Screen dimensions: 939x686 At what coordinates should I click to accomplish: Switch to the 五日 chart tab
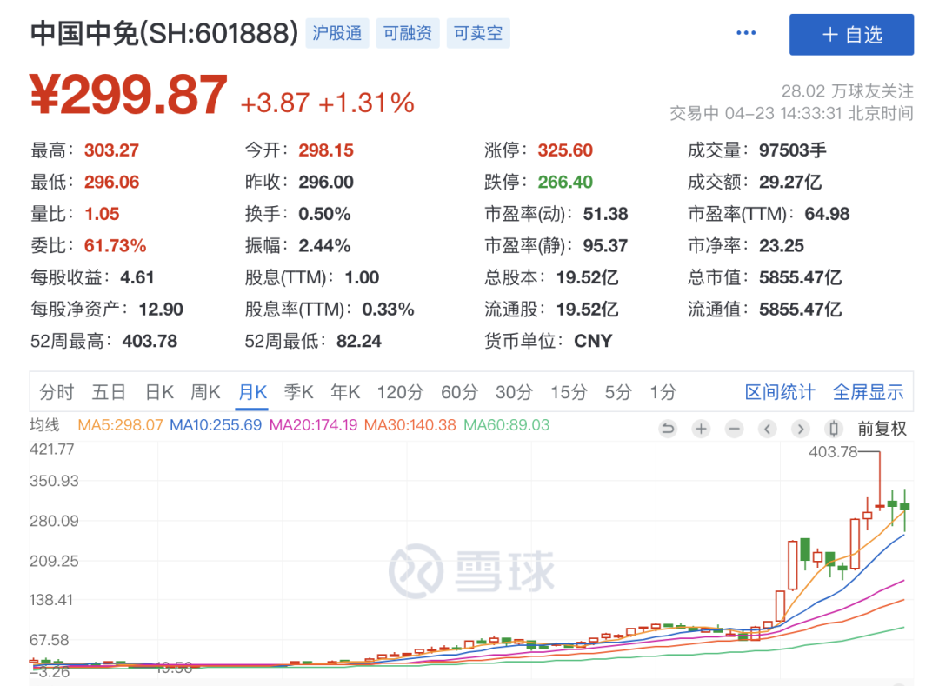pos(109,393)
